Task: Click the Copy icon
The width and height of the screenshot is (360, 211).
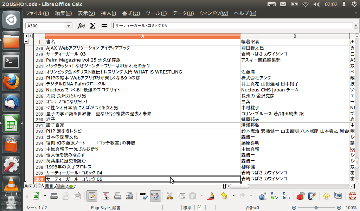Action: (x=181, y=196)
